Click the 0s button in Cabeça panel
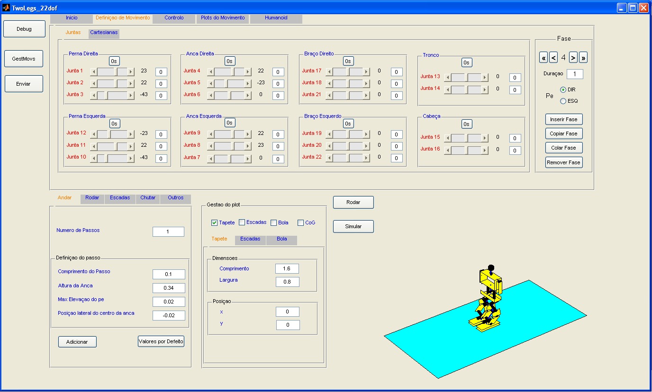Image resolution: width=652 pixels, height=392 pixels. tap(467, 124)
